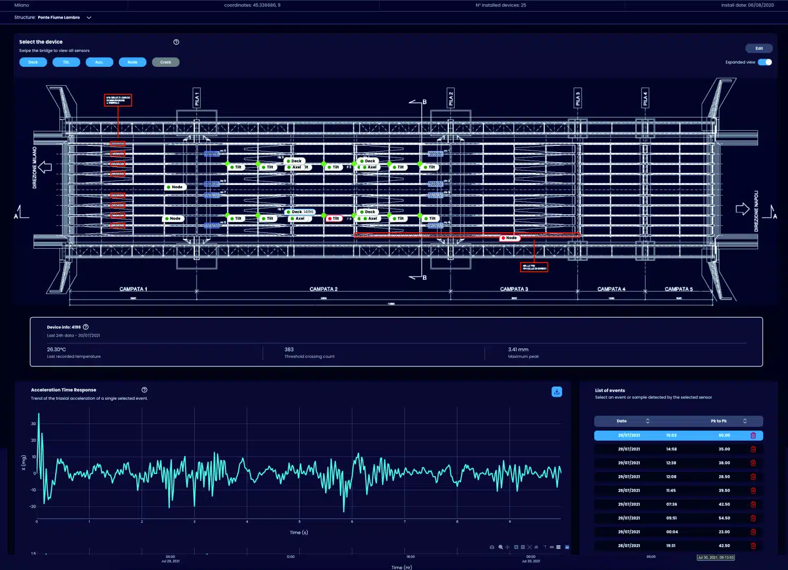Select the Acc. device filter tab
Viewport: 788px width, 570px height.
pos(99,62)
